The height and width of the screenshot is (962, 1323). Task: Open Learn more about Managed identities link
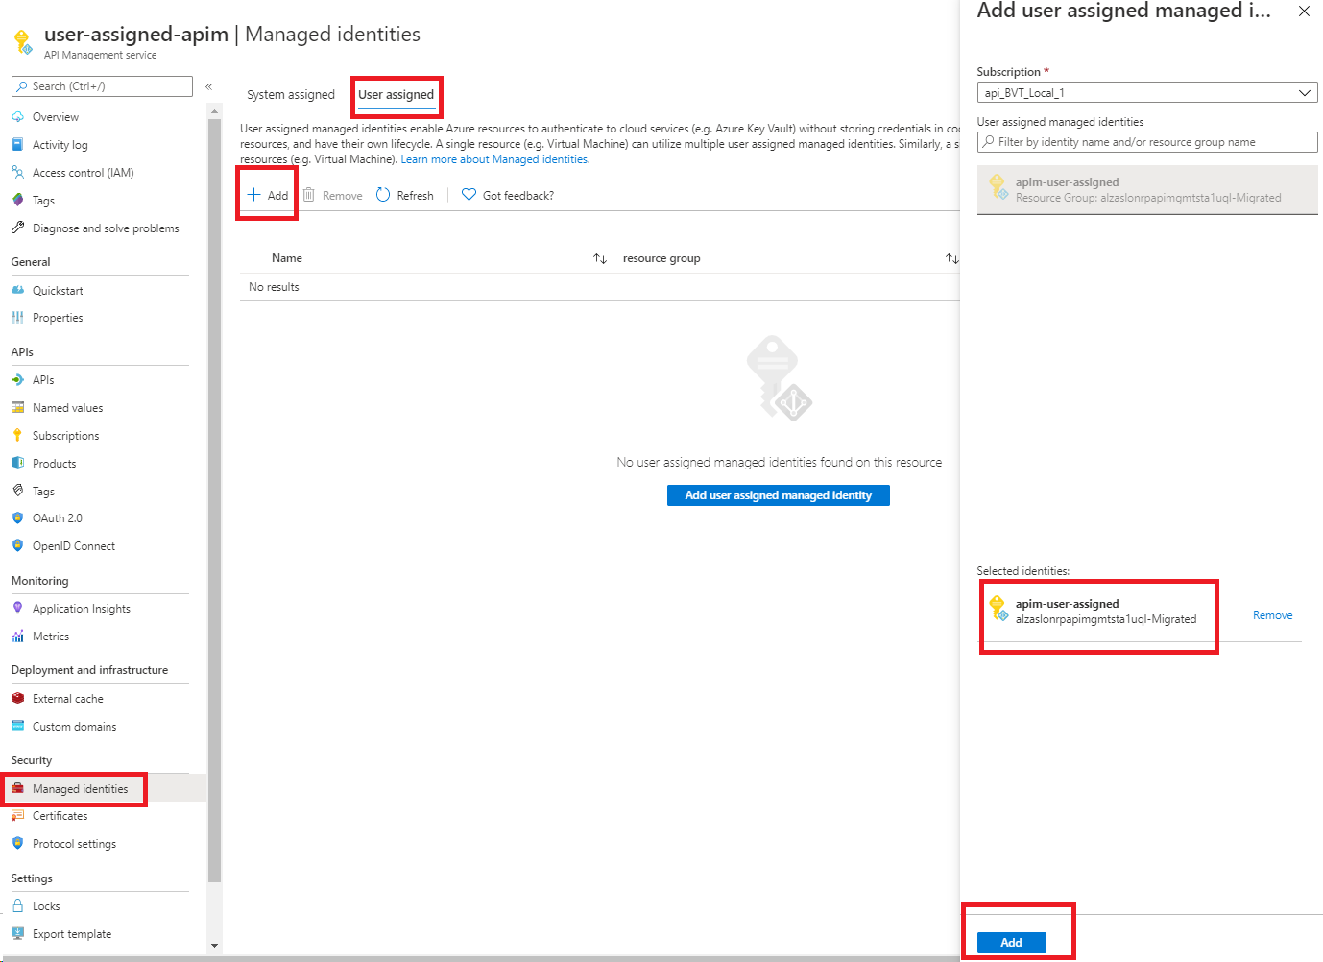494,159
